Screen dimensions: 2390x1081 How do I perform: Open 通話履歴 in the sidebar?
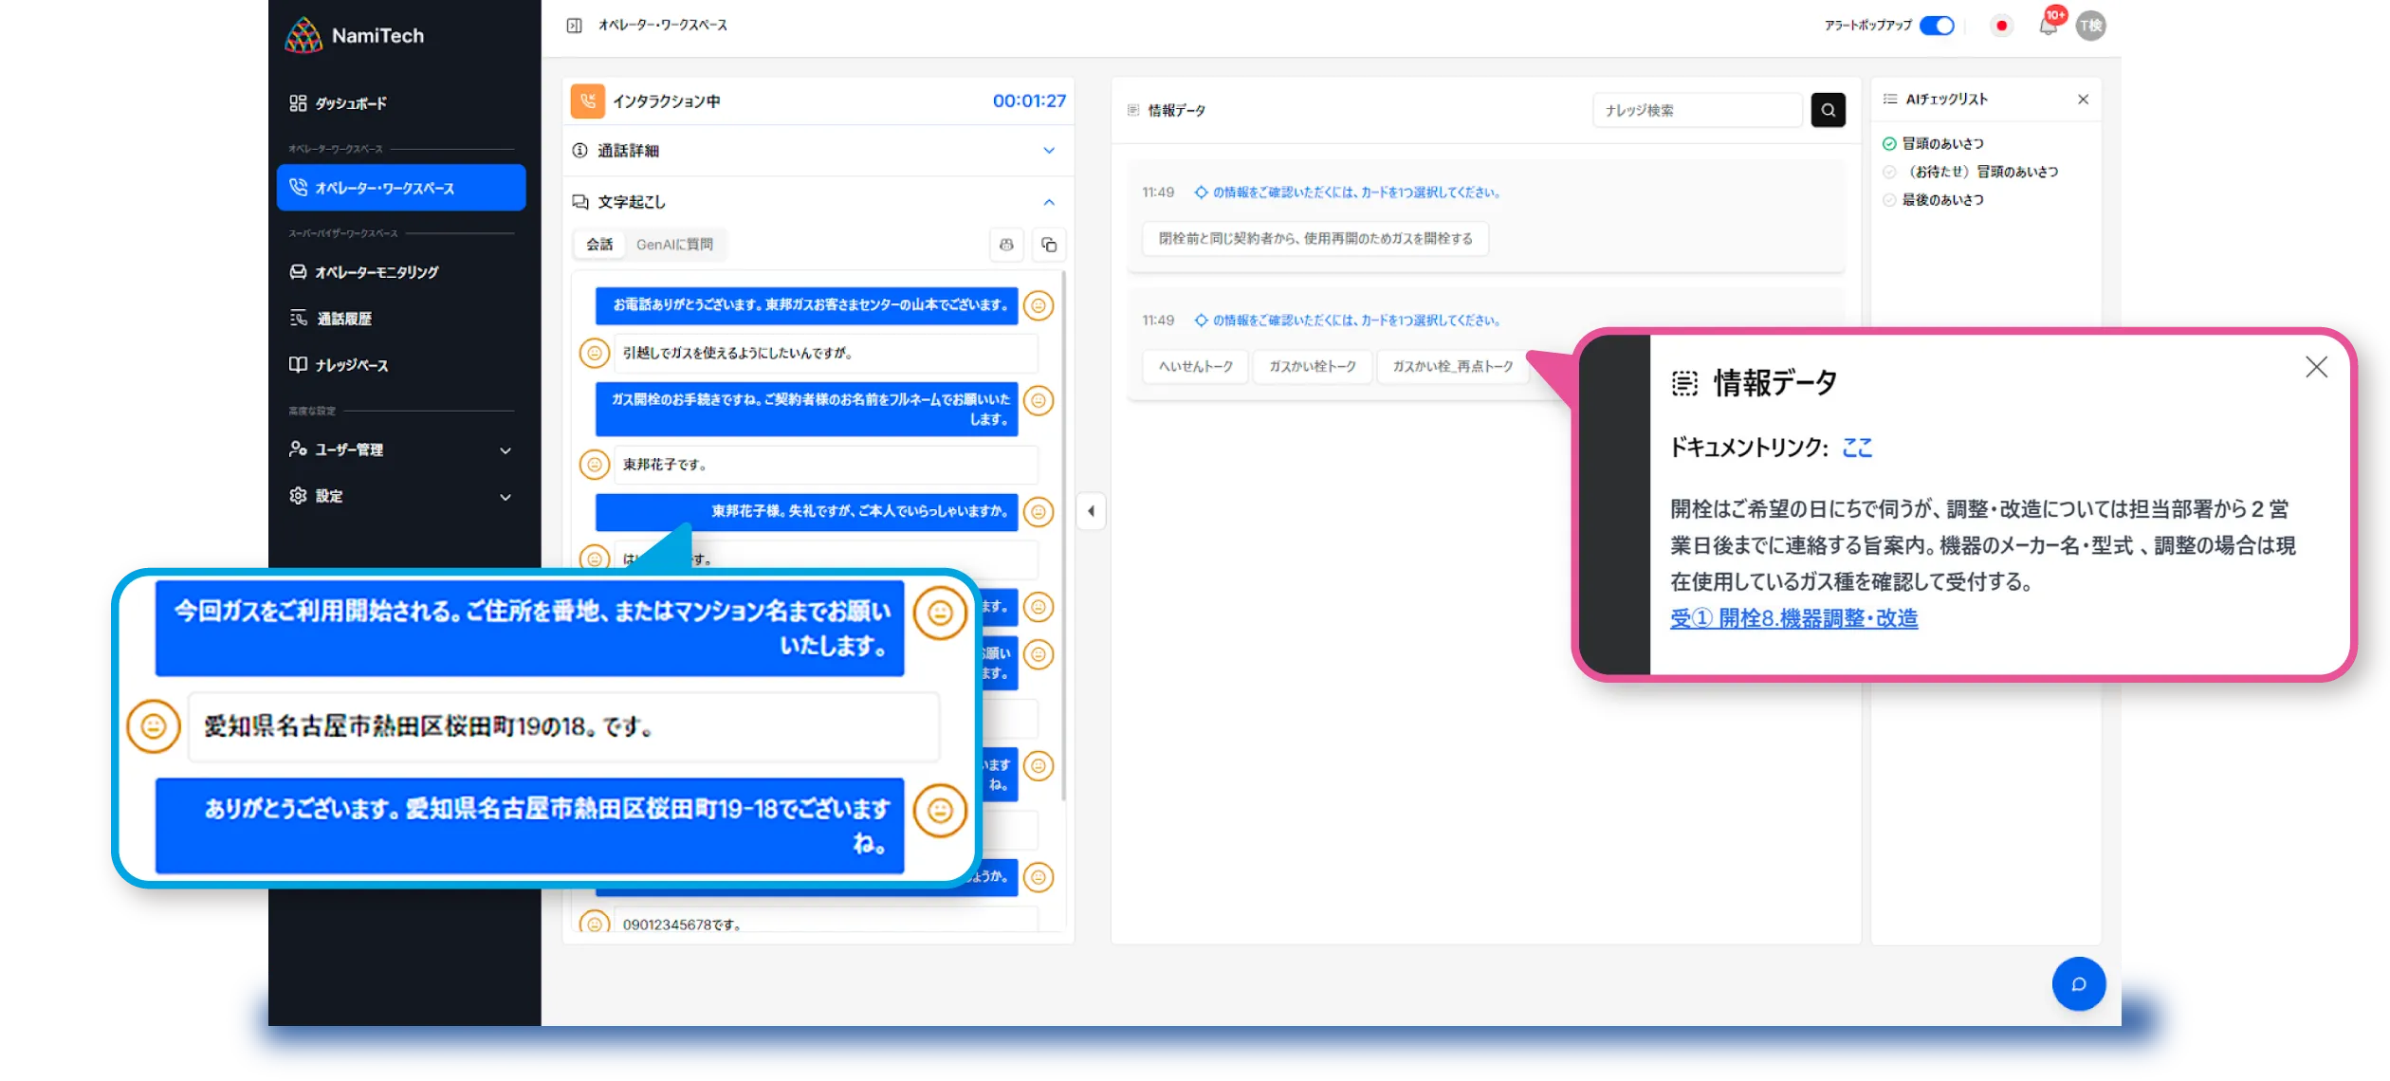pos(344,319)
